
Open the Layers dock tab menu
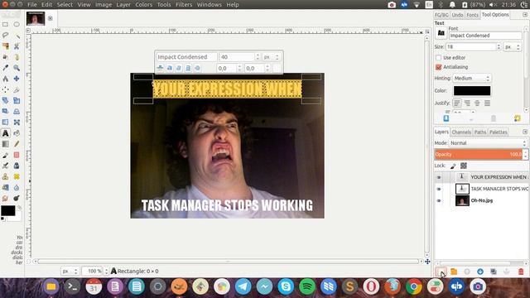point(525,132)
